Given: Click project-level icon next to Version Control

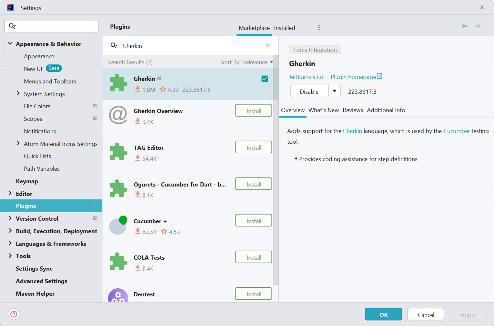Looking at the screenshot, I should coord(95,218).
